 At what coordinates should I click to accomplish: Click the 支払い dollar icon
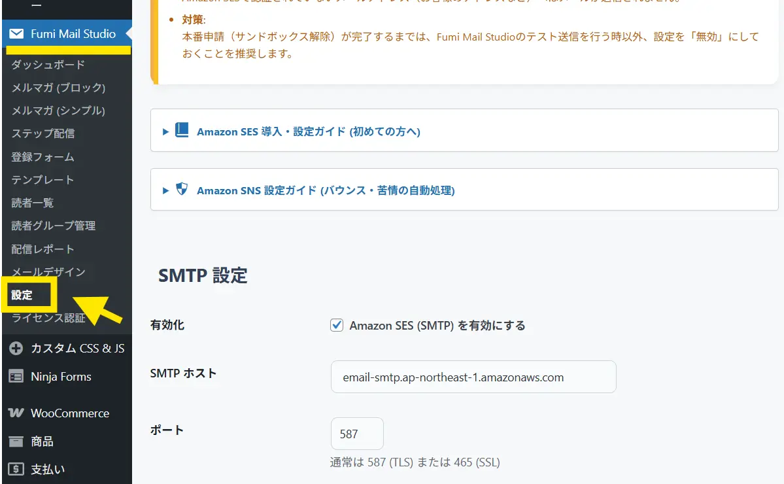[16, 470]
